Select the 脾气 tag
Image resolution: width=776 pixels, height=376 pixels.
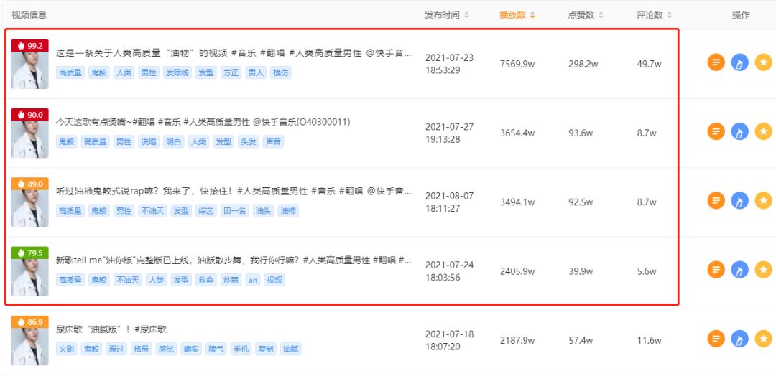216,349
